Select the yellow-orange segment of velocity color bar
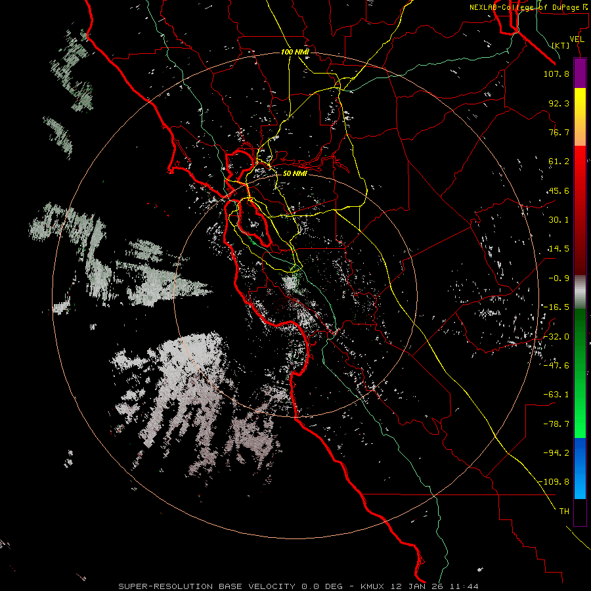Screen dimensions: 591x591 click(x=580, y=117)
